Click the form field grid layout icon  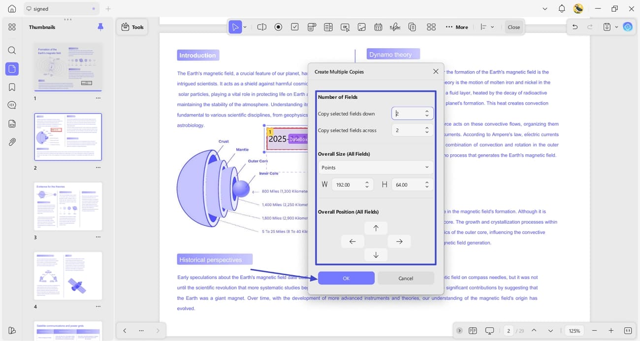(431, 27)
